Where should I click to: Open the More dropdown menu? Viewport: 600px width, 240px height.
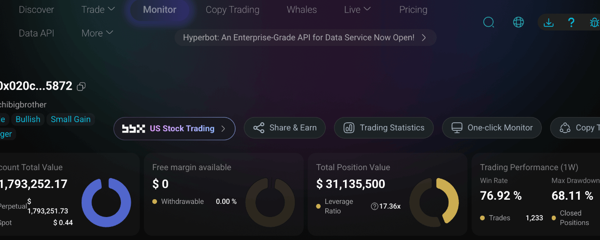point(97,33)
